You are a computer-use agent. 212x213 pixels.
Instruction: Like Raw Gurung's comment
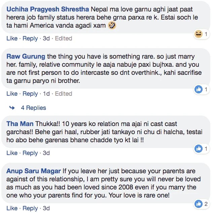tap(12, 94)
